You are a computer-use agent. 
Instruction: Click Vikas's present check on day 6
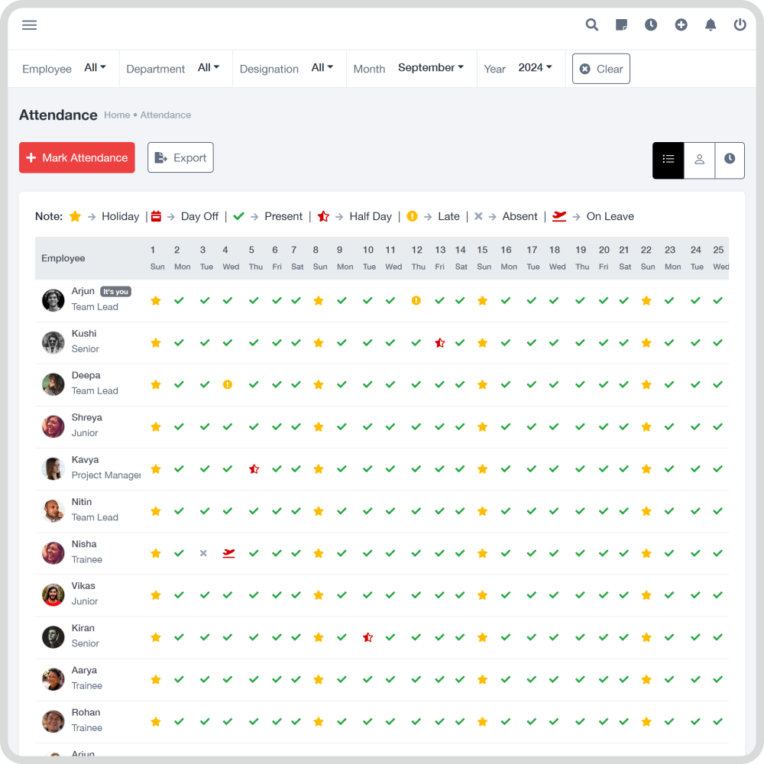click(x=277, y=595)
